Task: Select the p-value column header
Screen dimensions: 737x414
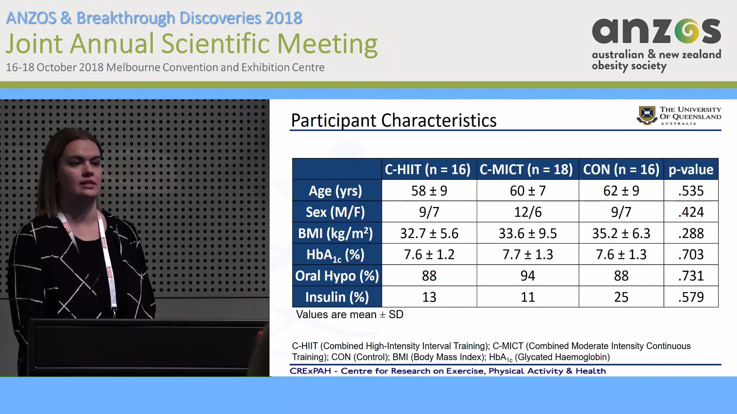Action: click(691, 169)
